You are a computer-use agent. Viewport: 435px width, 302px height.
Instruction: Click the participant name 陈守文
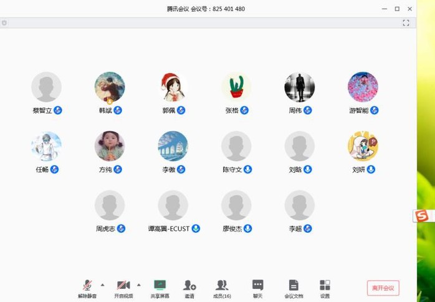pos(232,170)
